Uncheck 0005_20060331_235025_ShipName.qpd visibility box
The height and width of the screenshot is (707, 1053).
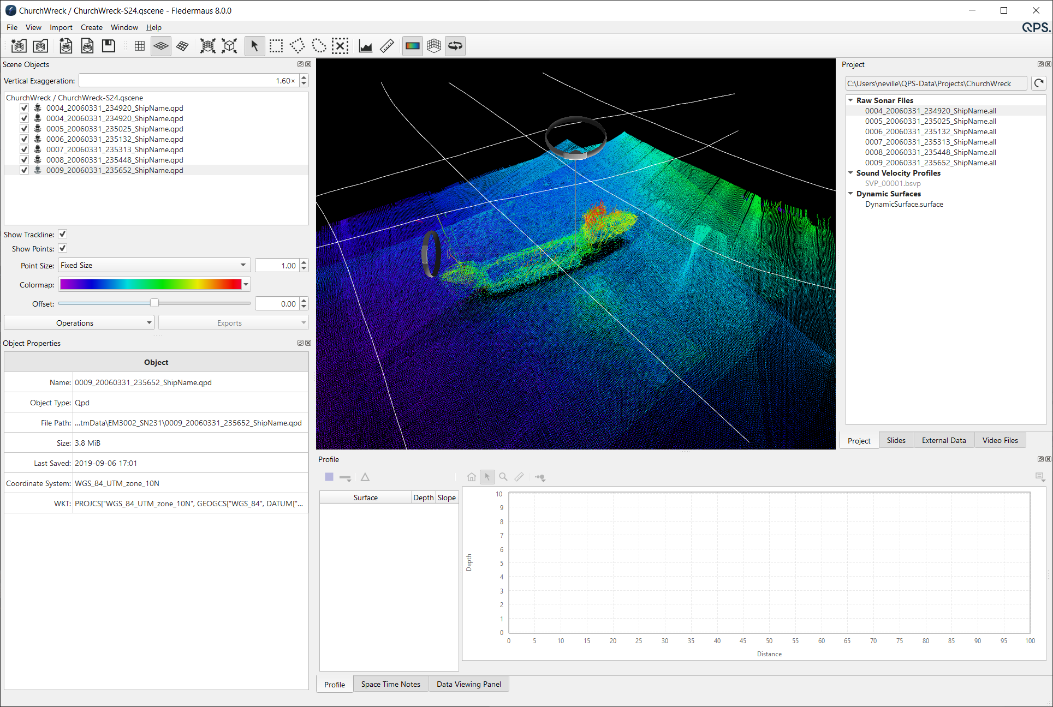click(24, 129)
